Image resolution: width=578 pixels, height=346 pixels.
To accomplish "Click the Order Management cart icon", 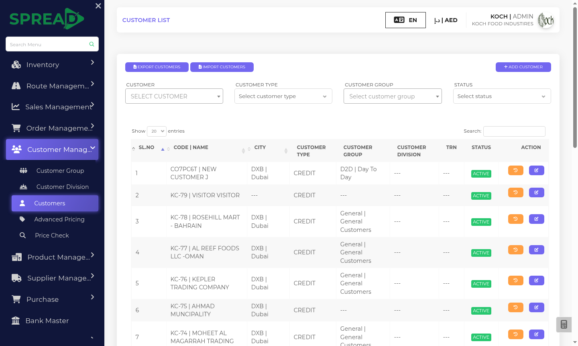I will pos(16,128).
